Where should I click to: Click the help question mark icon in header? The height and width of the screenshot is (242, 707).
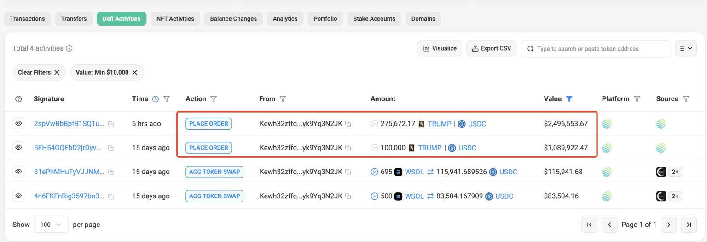pos(18,99)
